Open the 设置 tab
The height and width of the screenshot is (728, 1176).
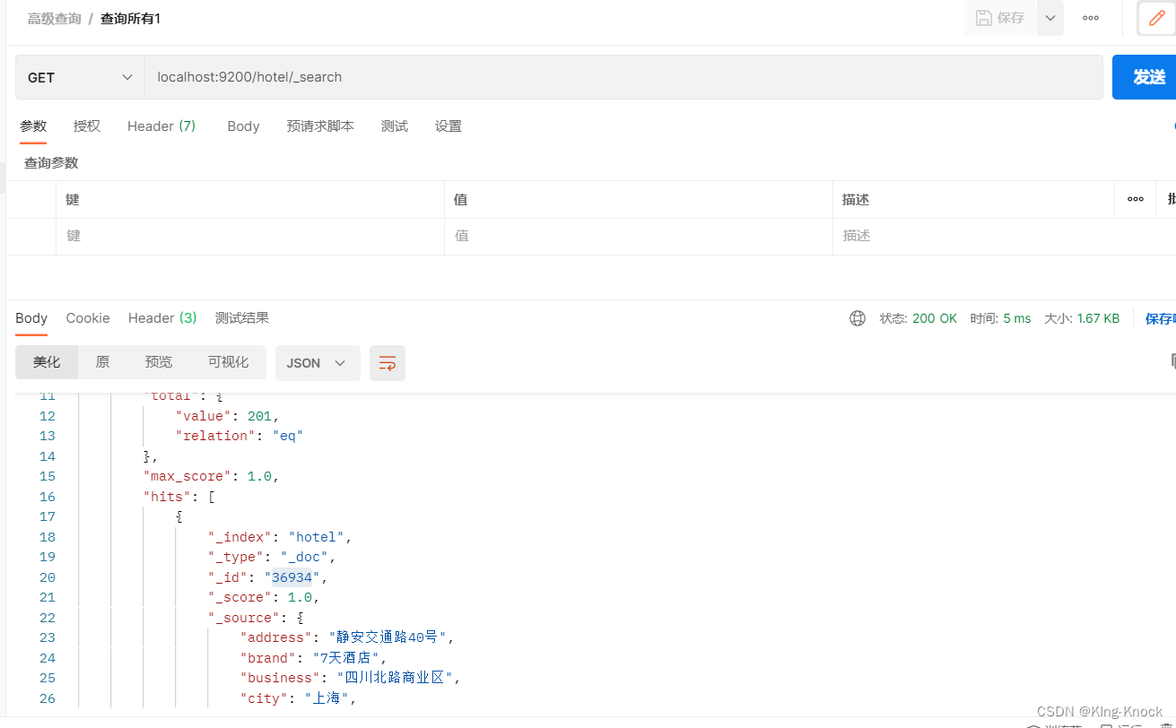click(449, 126)
